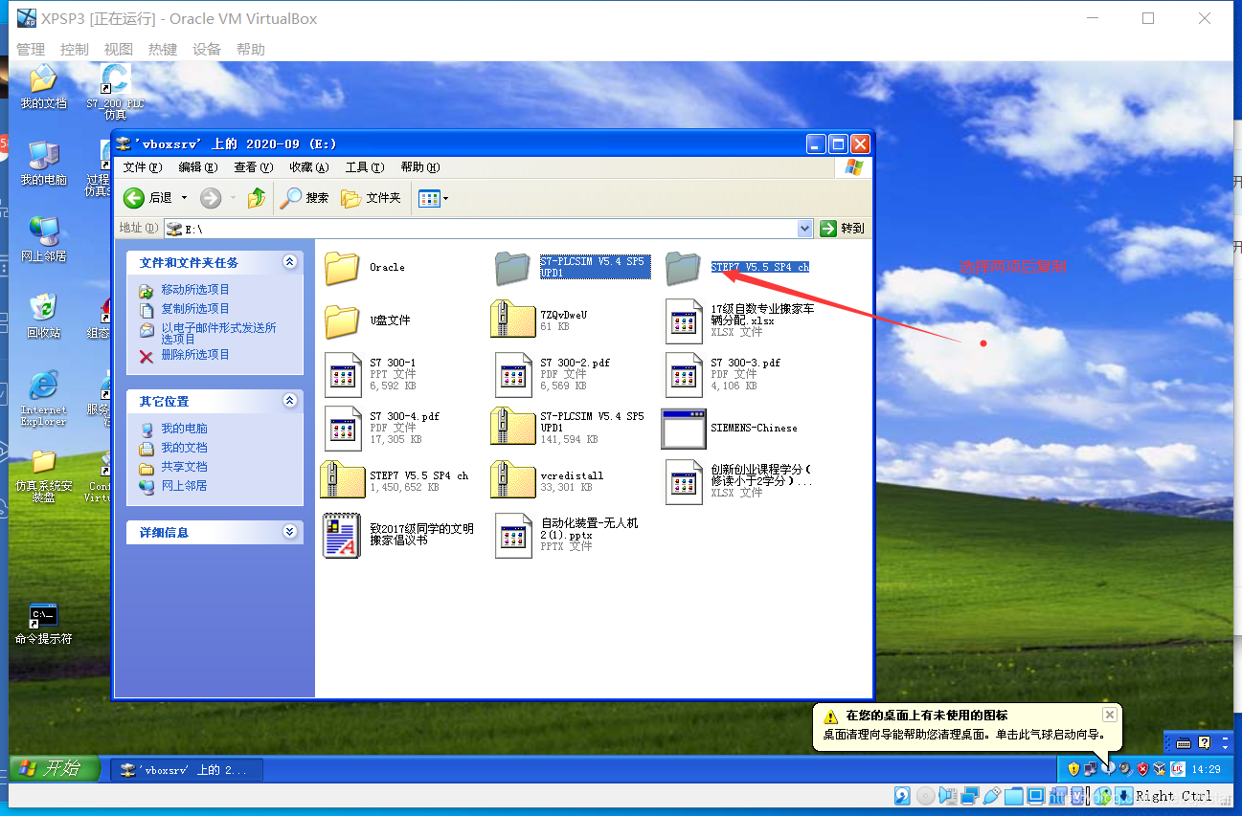Toggle the Folders (文件夹) pane button
Screen dimensions: 1242x816
tap(372, 198)
